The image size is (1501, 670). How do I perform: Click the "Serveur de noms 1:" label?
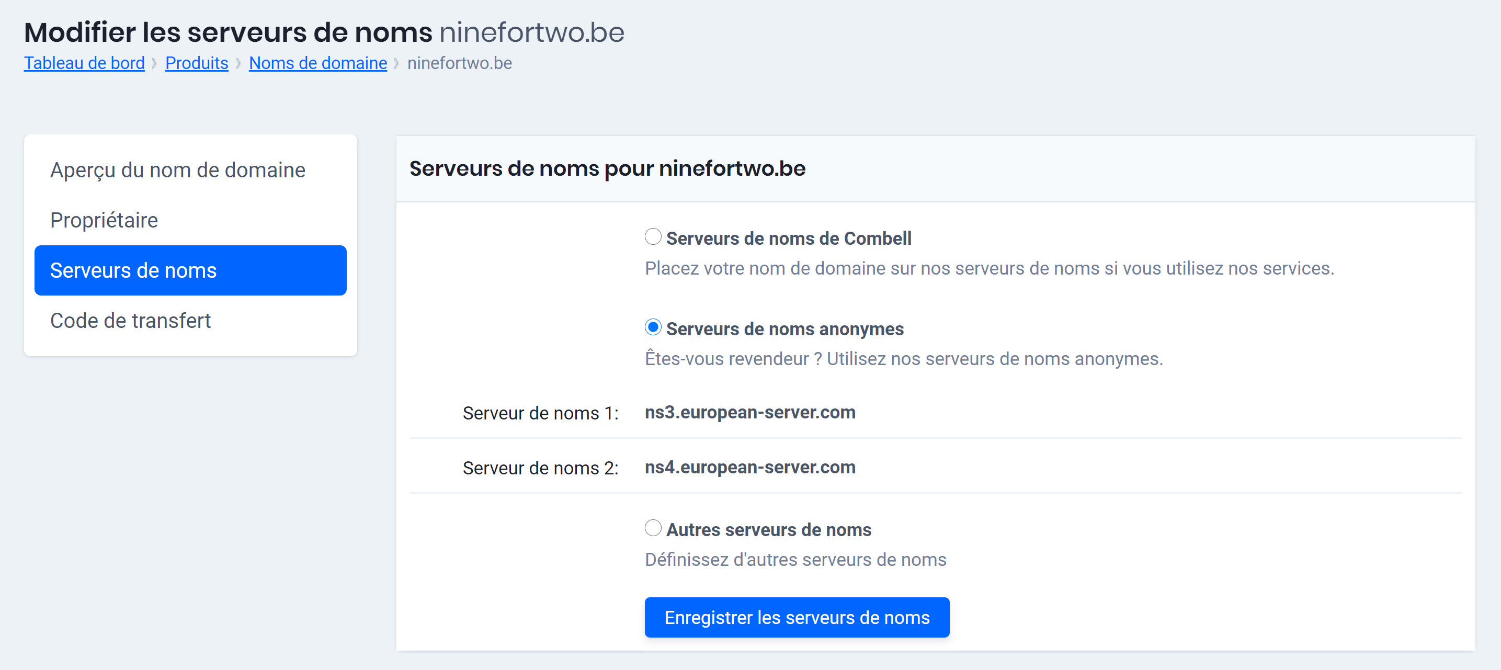(540, 413)
